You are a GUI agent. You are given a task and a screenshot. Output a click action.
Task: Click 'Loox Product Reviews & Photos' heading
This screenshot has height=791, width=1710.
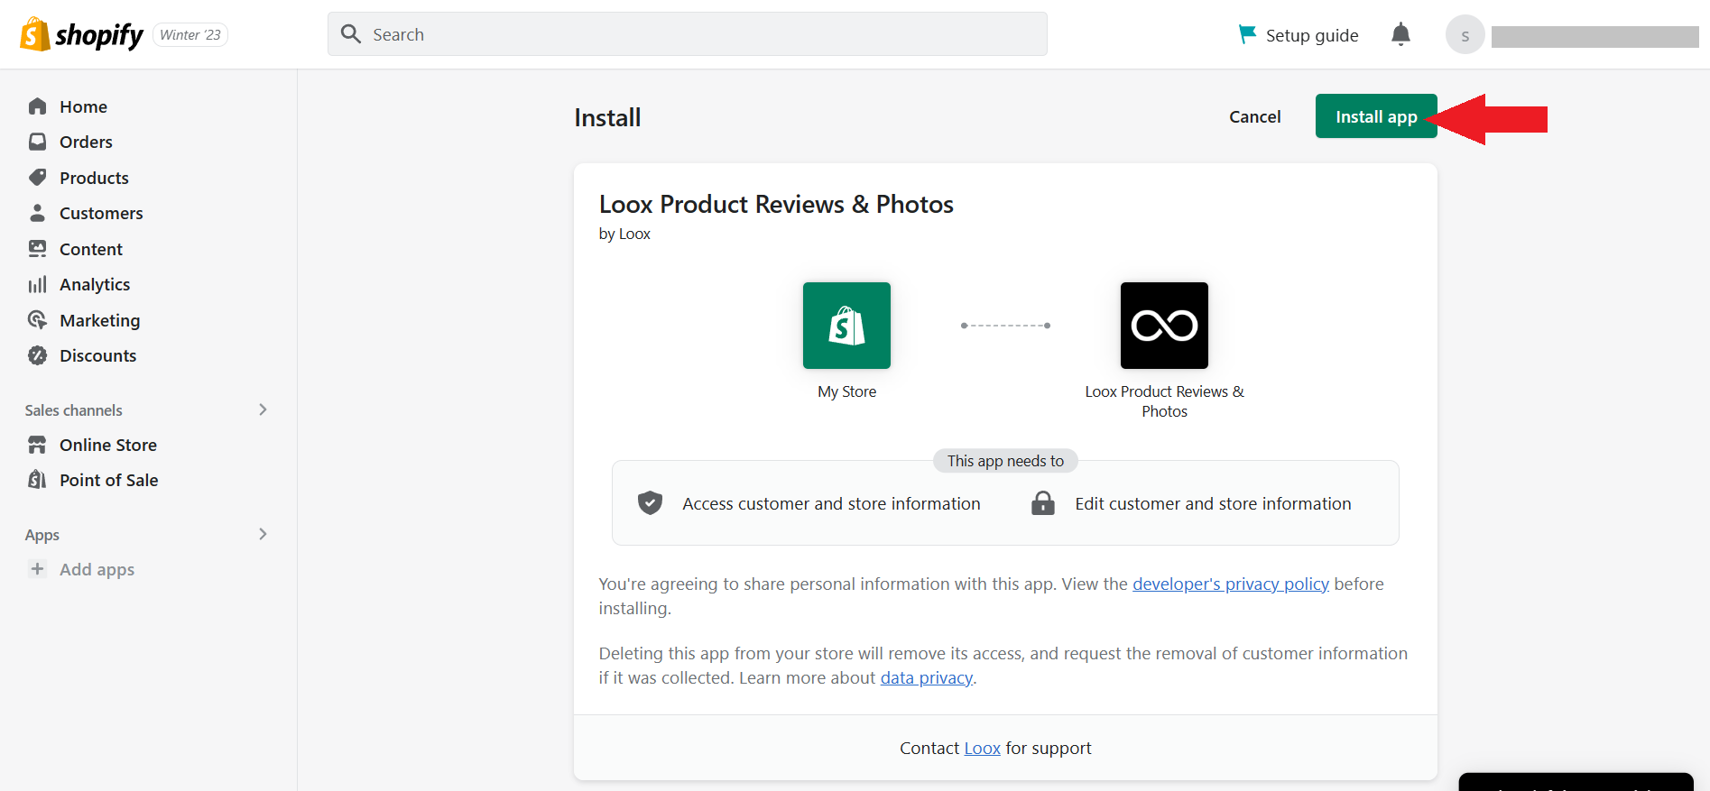click(x=776, y=204)
